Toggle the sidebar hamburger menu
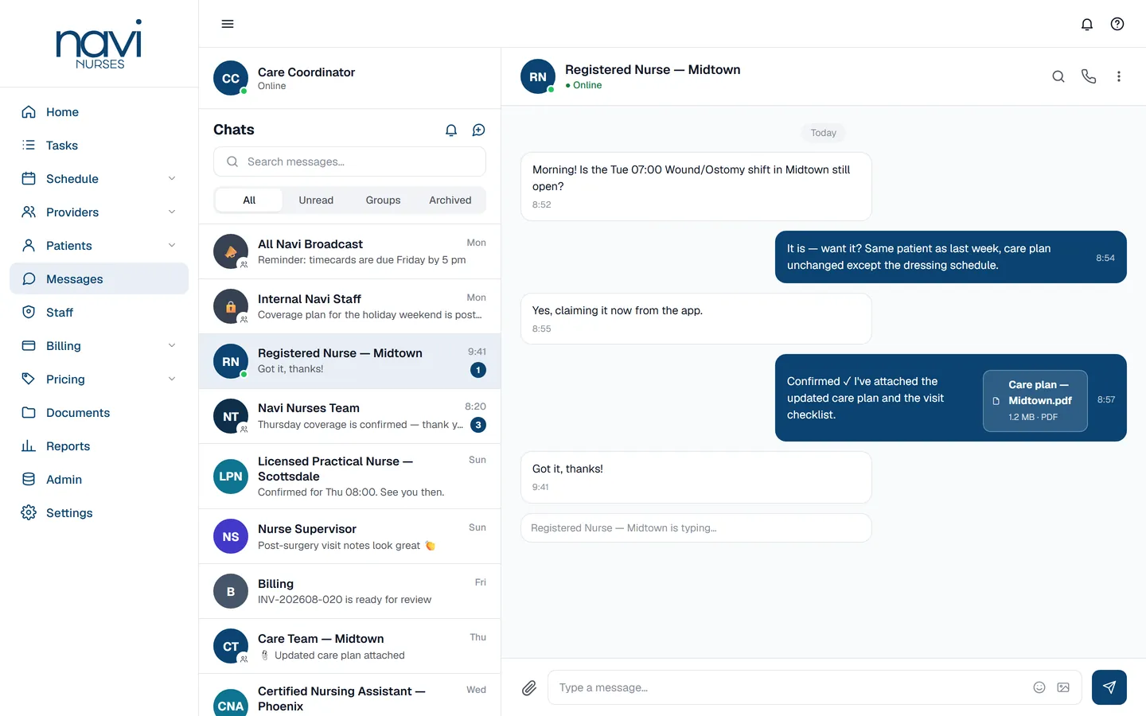Image resolution: width=1146 pixels, height=716 pixels. pos(228,24)
